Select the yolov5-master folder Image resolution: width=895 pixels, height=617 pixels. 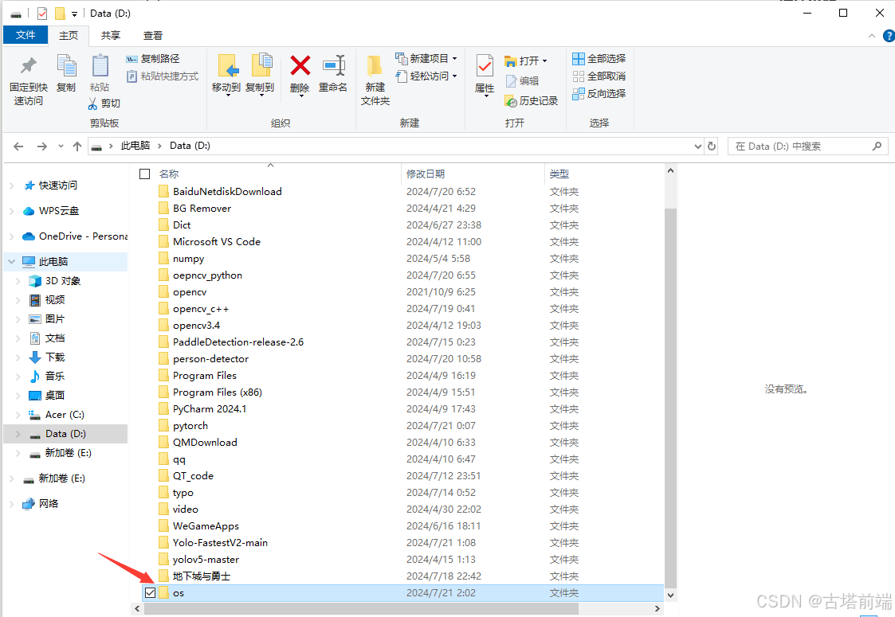point(206,560)
